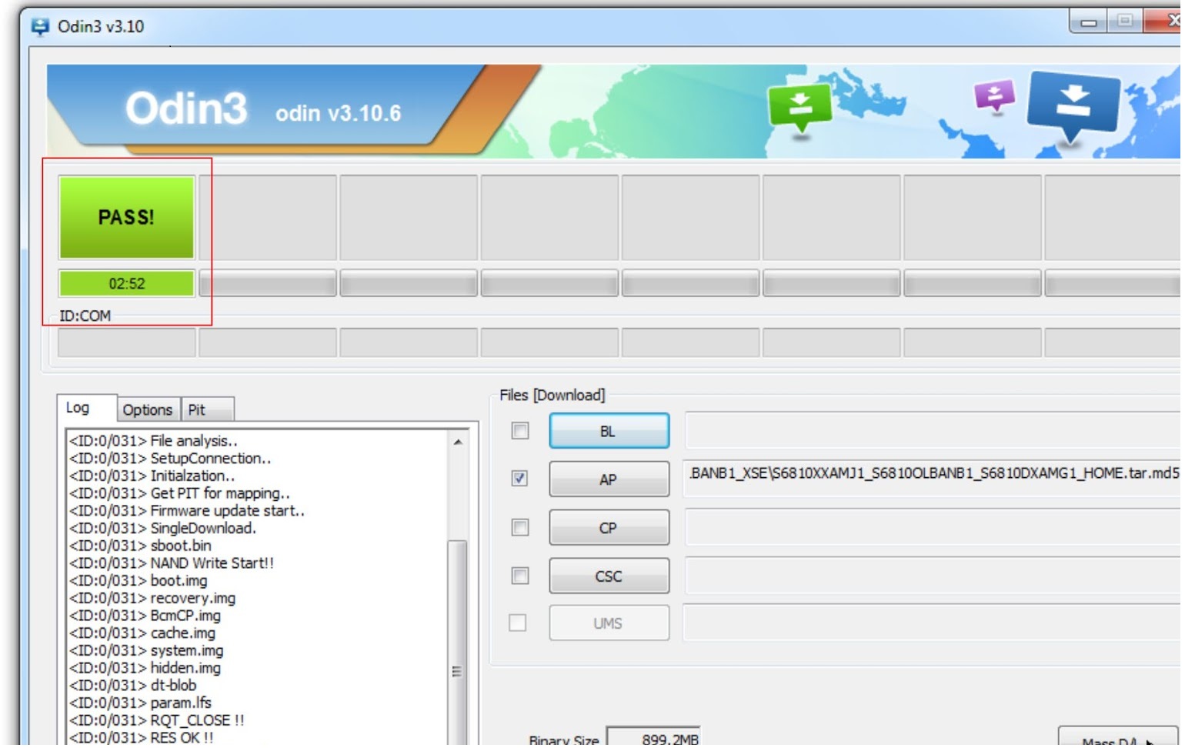This screenshot has height=748, width=1185.
Task: Enable the CSC file checkbox
Action: 520,576
